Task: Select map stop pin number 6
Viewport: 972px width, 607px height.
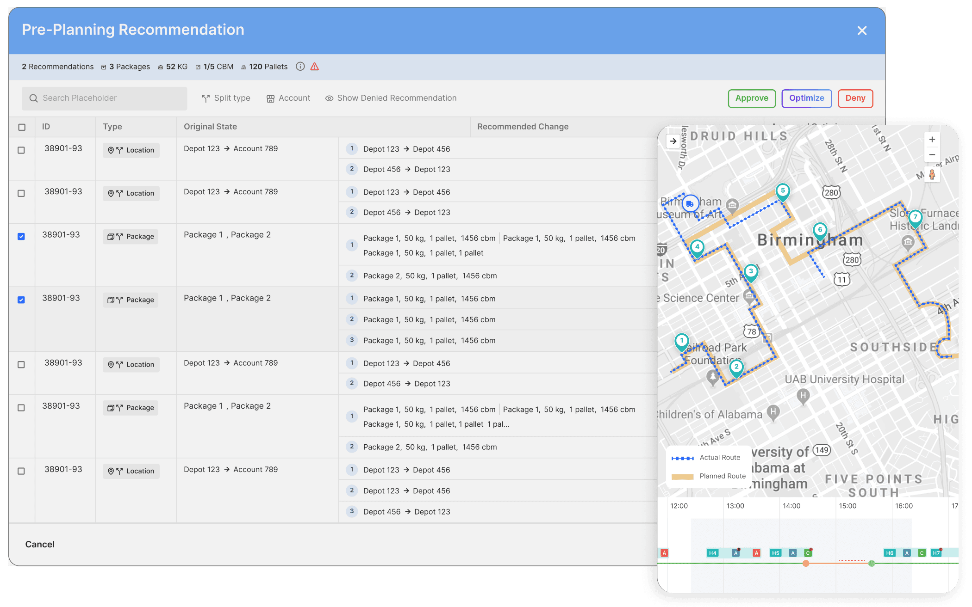Action: (x=820, y=231)
